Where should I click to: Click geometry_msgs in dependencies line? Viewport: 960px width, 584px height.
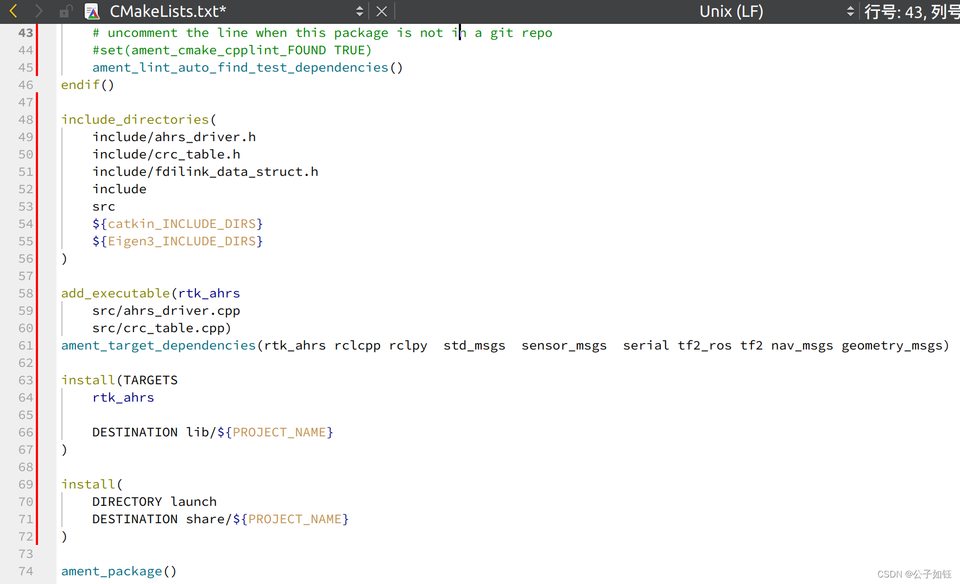click(891, 345)
